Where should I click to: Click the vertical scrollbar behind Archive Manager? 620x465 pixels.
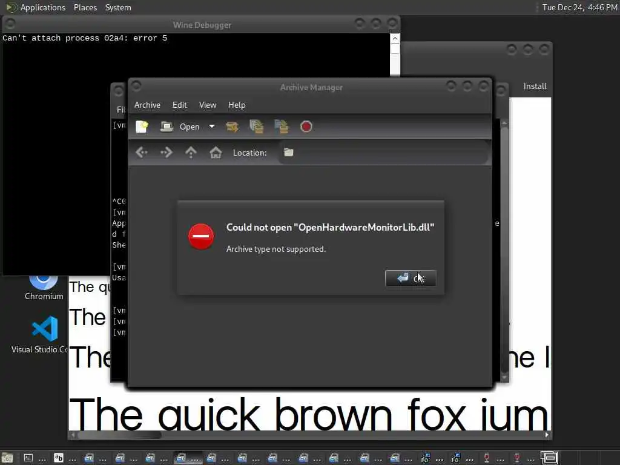click(x=504, y=250)
